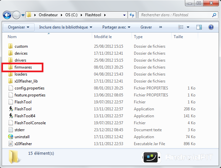Select the 1 Ko FlashTool file icon
This screenshot has height=168, width=221.
(x=11, y=102)
